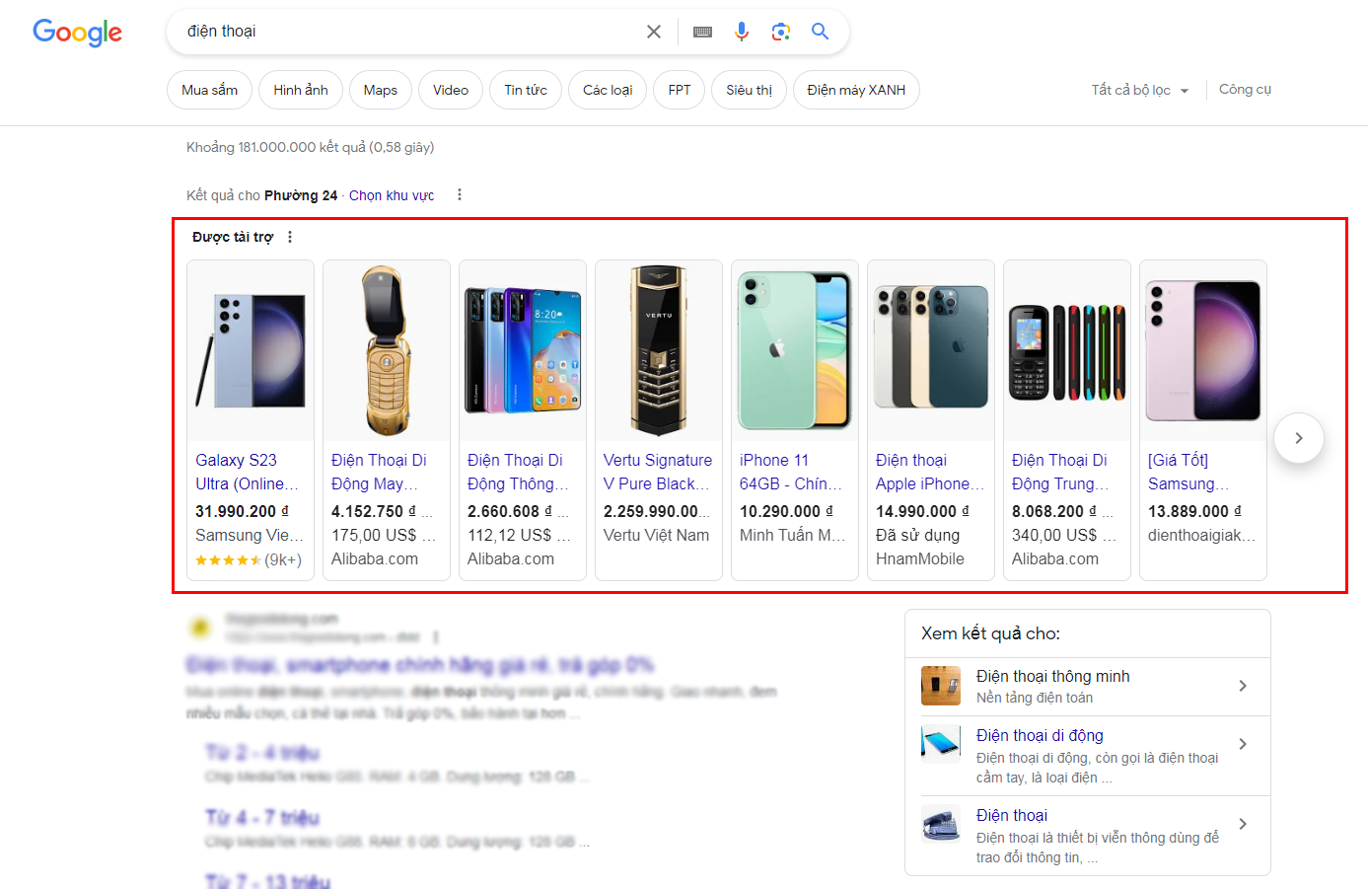Click the Chọn khu vực link
The height and width of the screenshot is (889, 1368).
pos(392,195)
